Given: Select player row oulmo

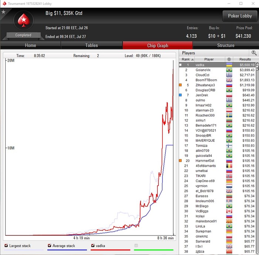Looking at the screenshot, I should pos(218,100).
